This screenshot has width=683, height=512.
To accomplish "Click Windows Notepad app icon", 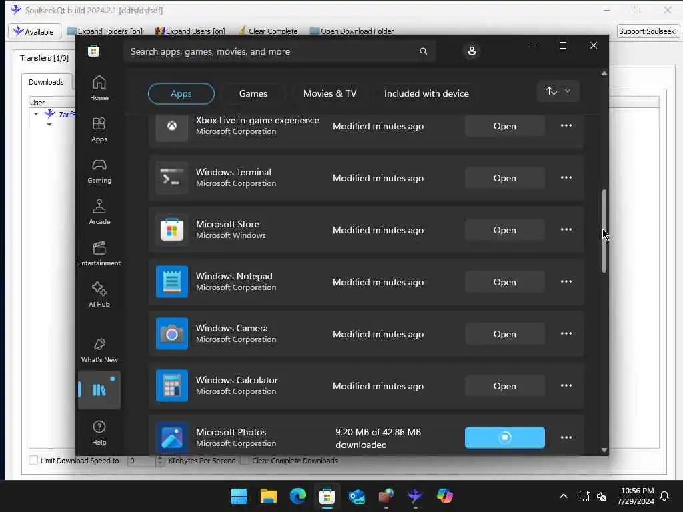I will tap(172, 282).
